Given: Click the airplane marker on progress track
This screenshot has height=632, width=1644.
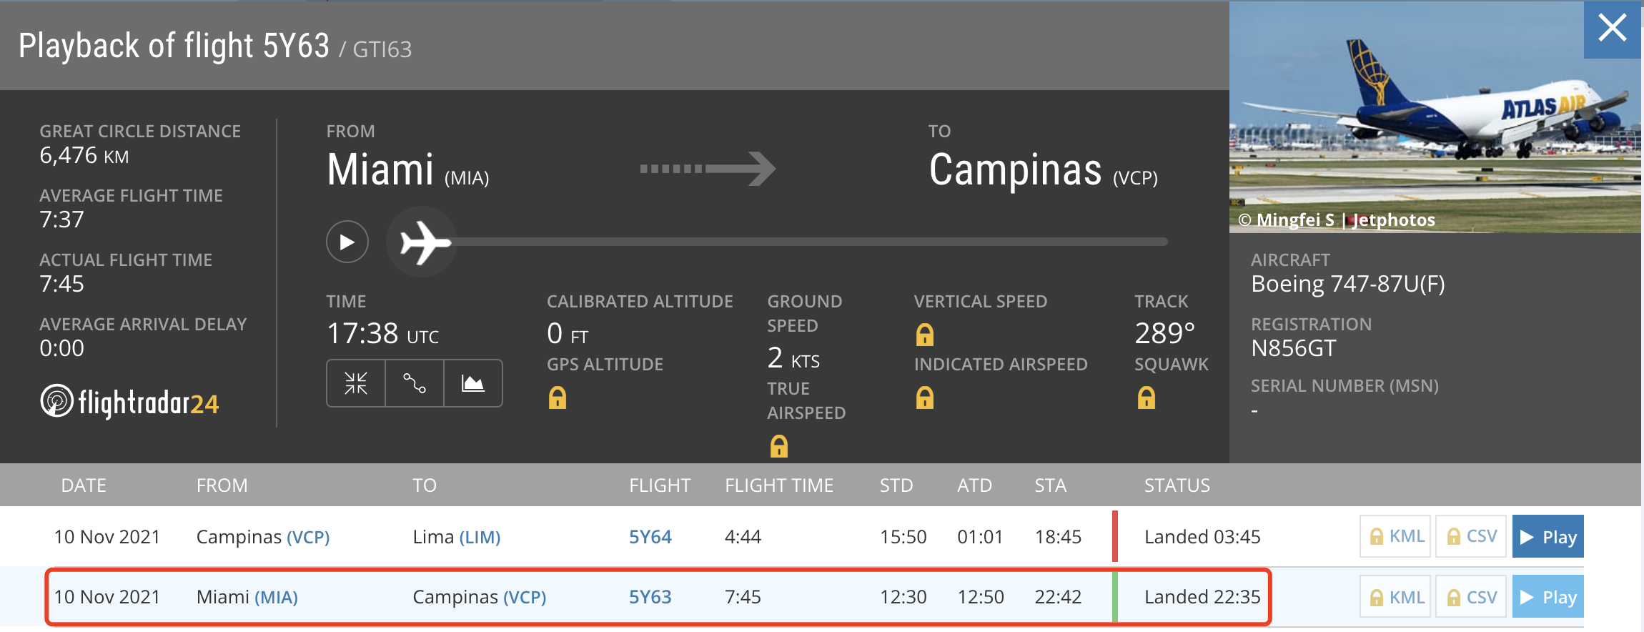Looking at the screenshot, I should click(423, 242).
